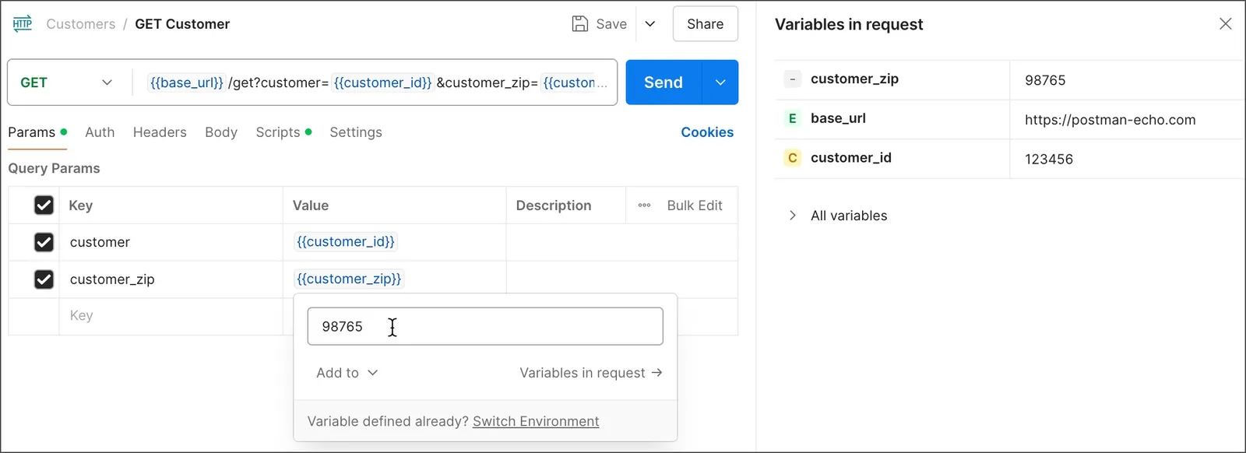
Task: Click the customer key cell
Action: coord(171,242)
